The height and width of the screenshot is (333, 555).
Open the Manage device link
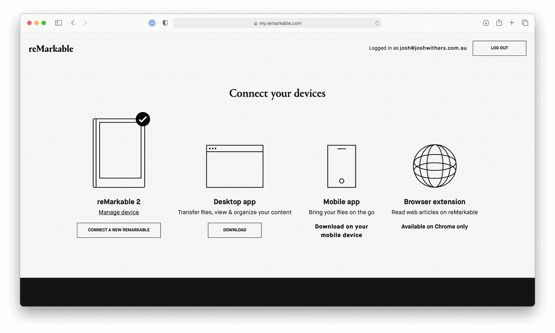click(x=119, y=212)
